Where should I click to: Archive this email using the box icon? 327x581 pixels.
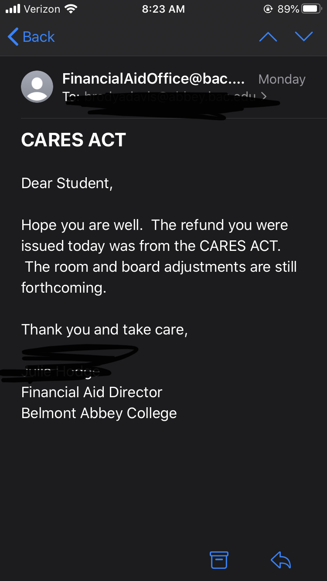pyautogui.click(x=219, y=560)
